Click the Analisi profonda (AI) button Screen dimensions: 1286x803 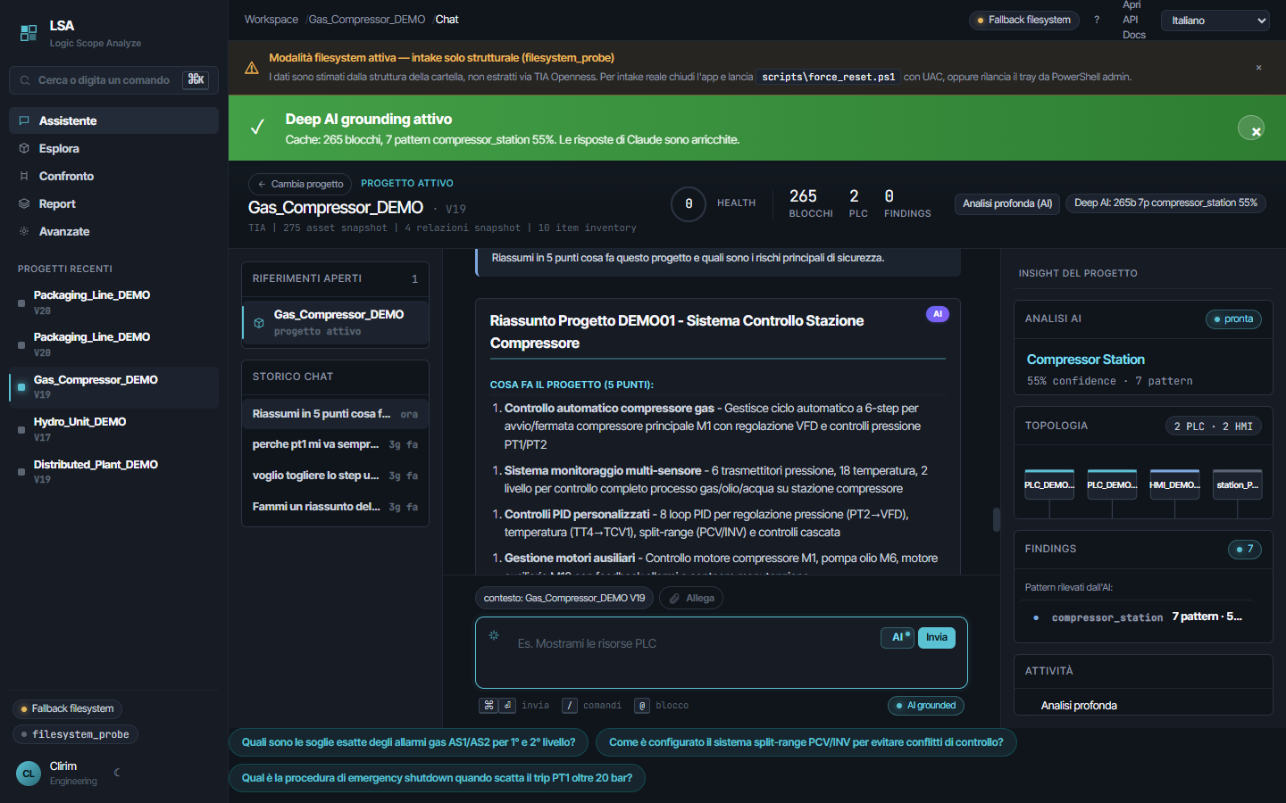click(1007, 203)
